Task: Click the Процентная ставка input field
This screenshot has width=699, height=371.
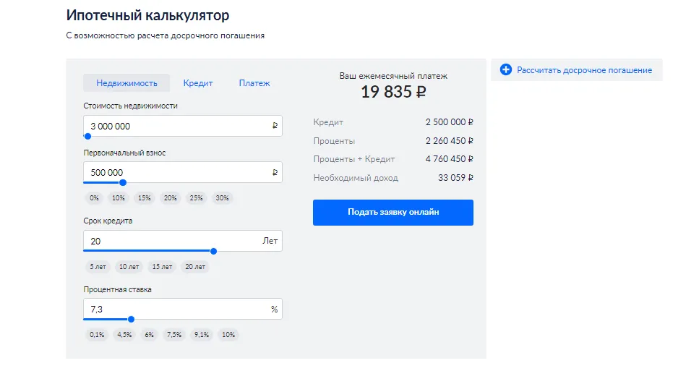Action: (x=173, y=309)
